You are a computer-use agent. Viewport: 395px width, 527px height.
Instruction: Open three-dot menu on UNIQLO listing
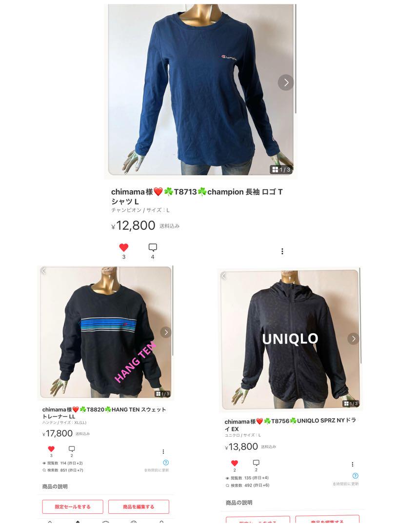tap(353, 464)
